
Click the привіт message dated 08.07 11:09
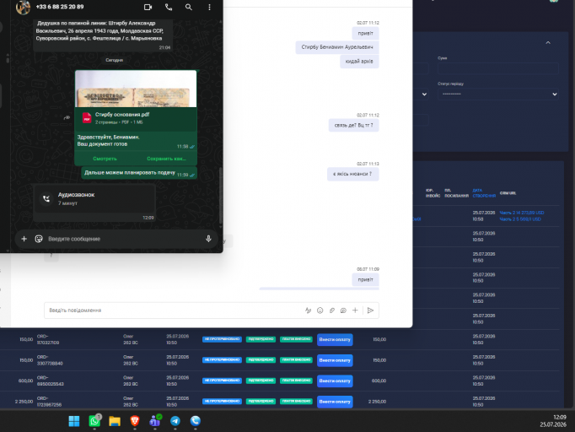pos(365,279)
